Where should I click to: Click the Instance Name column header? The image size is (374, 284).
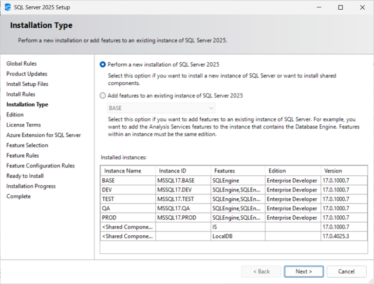click(x=128, y=171)
